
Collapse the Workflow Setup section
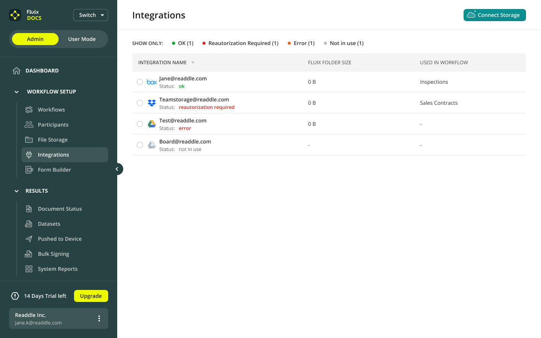point(17,92)
